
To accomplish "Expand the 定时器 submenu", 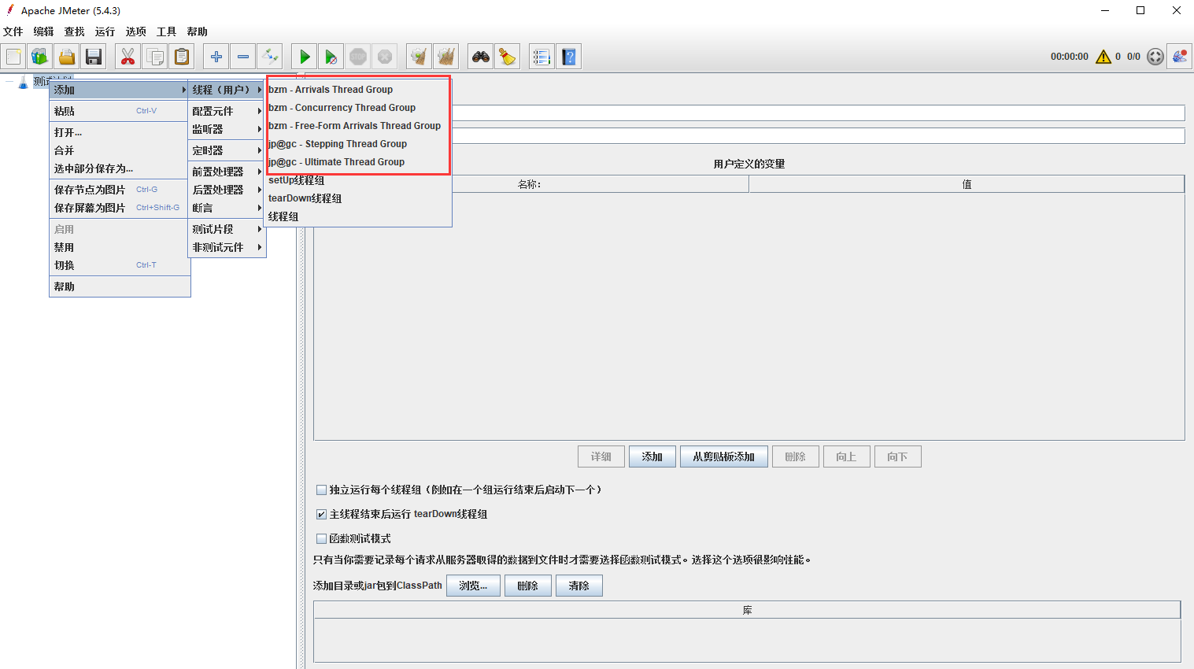I will (x=226, y=150).
